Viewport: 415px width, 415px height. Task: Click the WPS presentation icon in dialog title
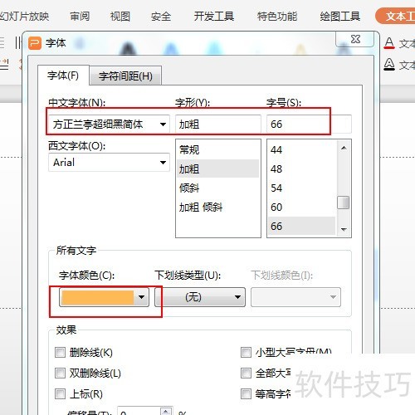click(35, 43)
